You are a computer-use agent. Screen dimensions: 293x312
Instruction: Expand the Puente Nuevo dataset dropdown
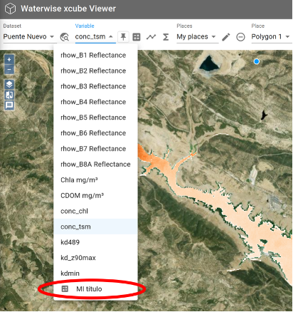coord(28,37)
